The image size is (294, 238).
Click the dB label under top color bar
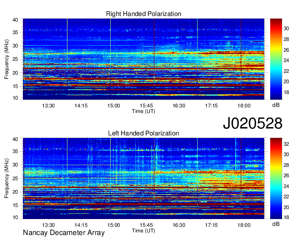pyautogui.click(x=276, y=105)
